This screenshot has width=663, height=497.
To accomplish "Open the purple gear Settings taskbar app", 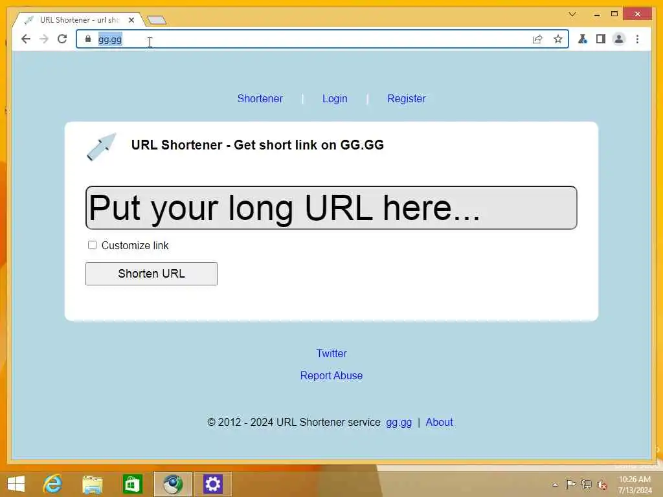I will click(212, 484).
